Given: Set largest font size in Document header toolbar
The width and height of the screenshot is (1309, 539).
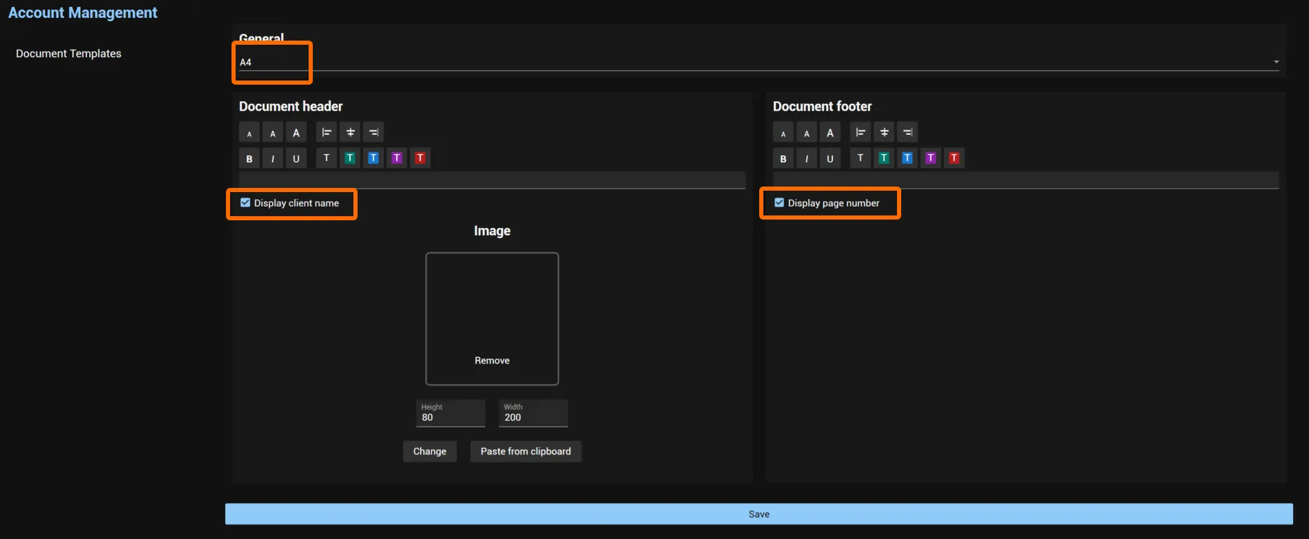Looking at the screenshot, I should (x=296, y=133).
